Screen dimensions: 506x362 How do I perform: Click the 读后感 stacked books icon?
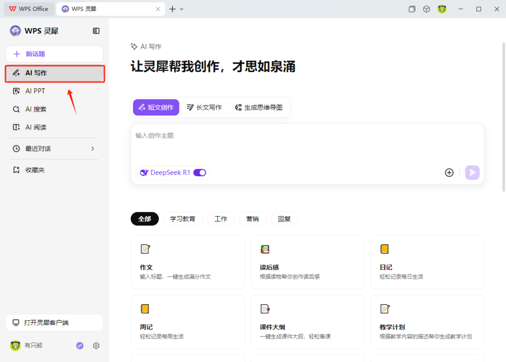pyautogui.click(x=265, y=249)
